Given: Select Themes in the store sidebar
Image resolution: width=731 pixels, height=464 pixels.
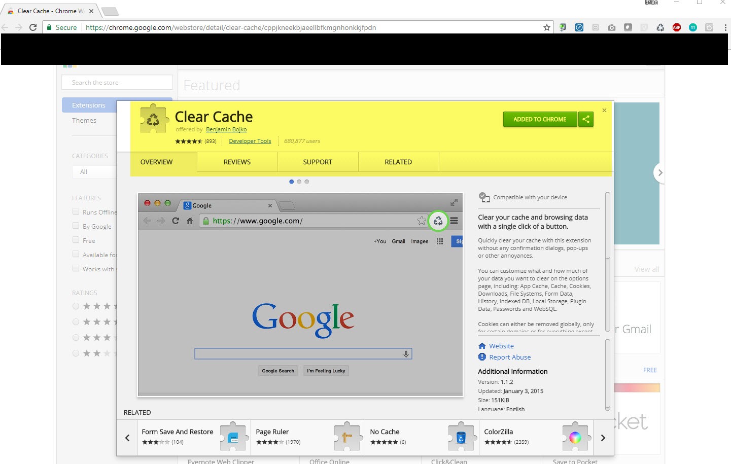Looking at the screenshot, I should coord(84,120).
